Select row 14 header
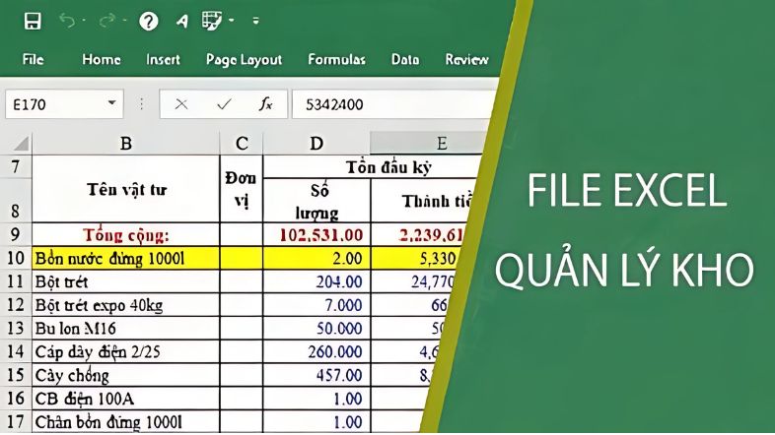 tap(16, 351)
